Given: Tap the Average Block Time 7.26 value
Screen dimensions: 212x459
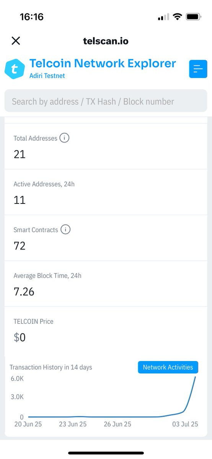Looking at the screenshot, I should click(x=24, y=291).
